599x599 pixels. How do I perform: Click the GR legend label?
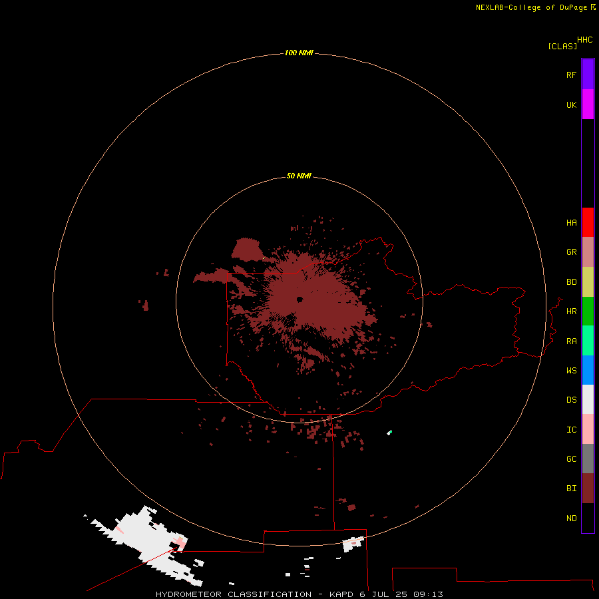pos(571,252)
